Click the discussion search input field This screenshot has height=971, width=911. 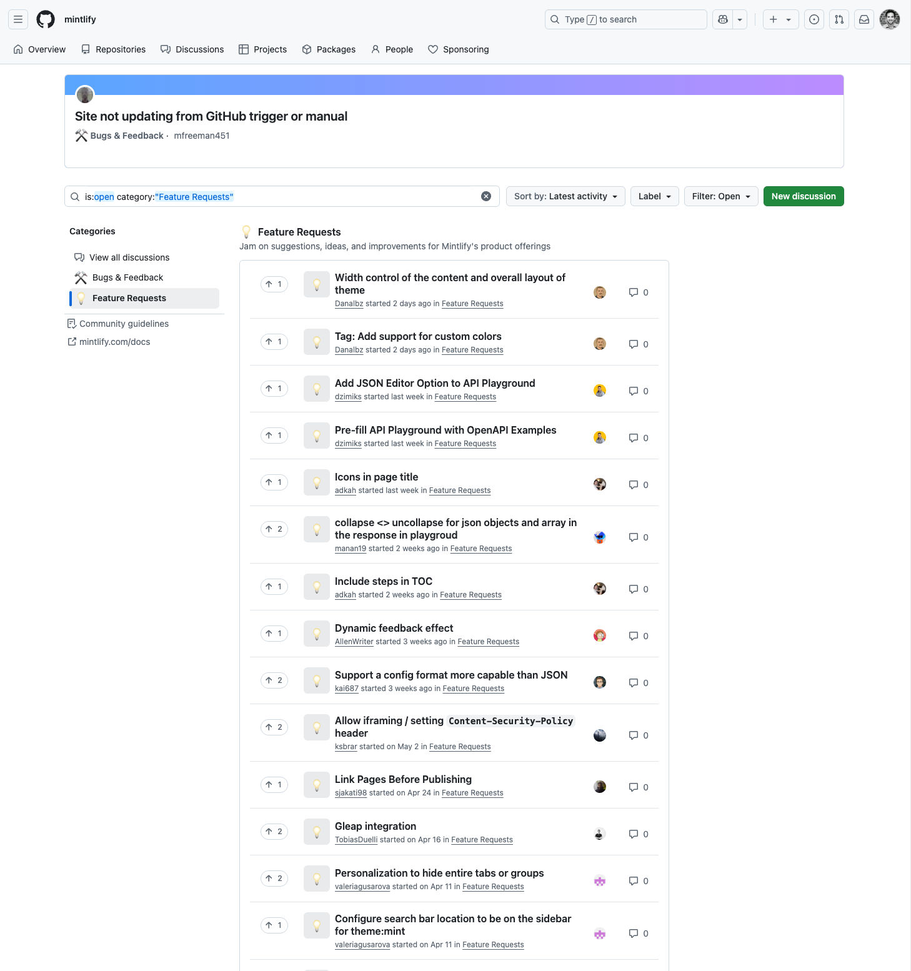point(282,196)
